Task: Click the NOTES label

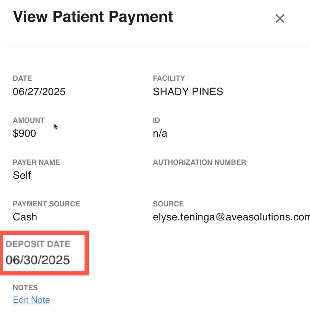Action: (x=25, y=288)
